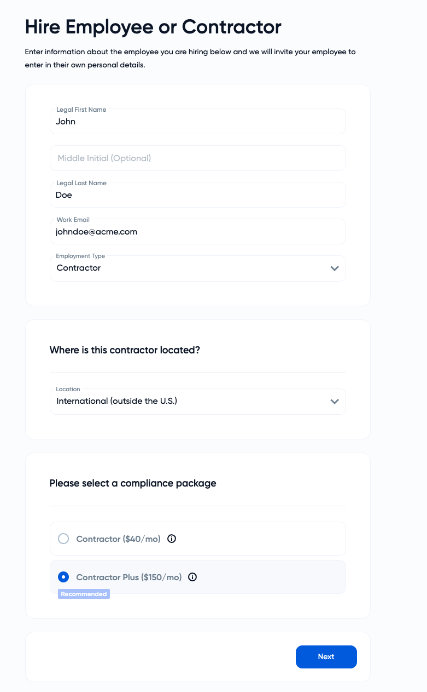427x692 pixels.
Task: Focus the Legal First Name field
Action: tap(197, 122)
